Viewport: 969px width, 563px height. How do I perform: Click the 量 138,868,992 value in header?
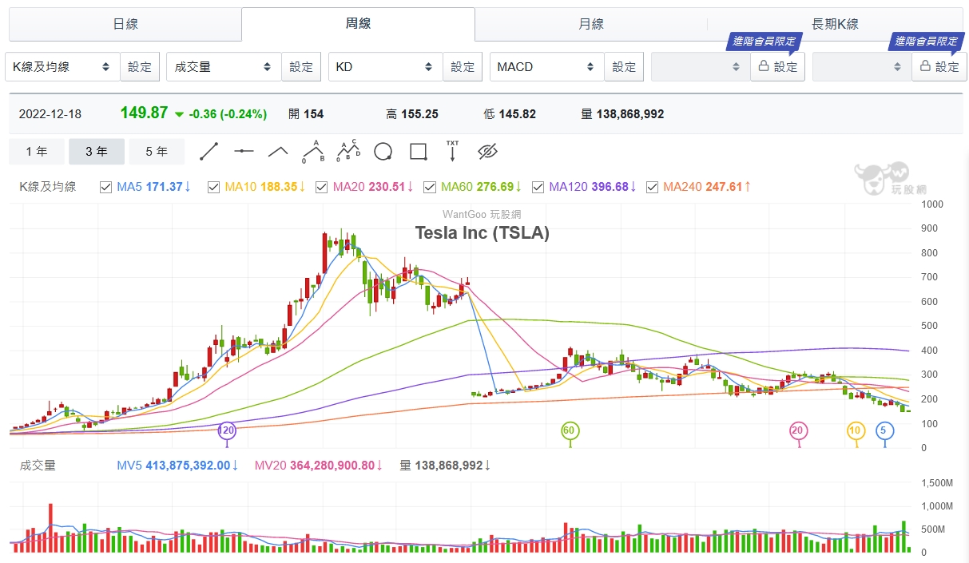coord(623,114)
